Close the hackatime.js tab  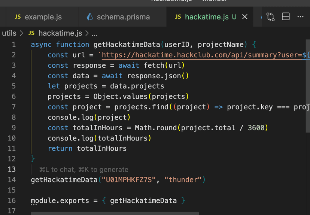(245, 17)
